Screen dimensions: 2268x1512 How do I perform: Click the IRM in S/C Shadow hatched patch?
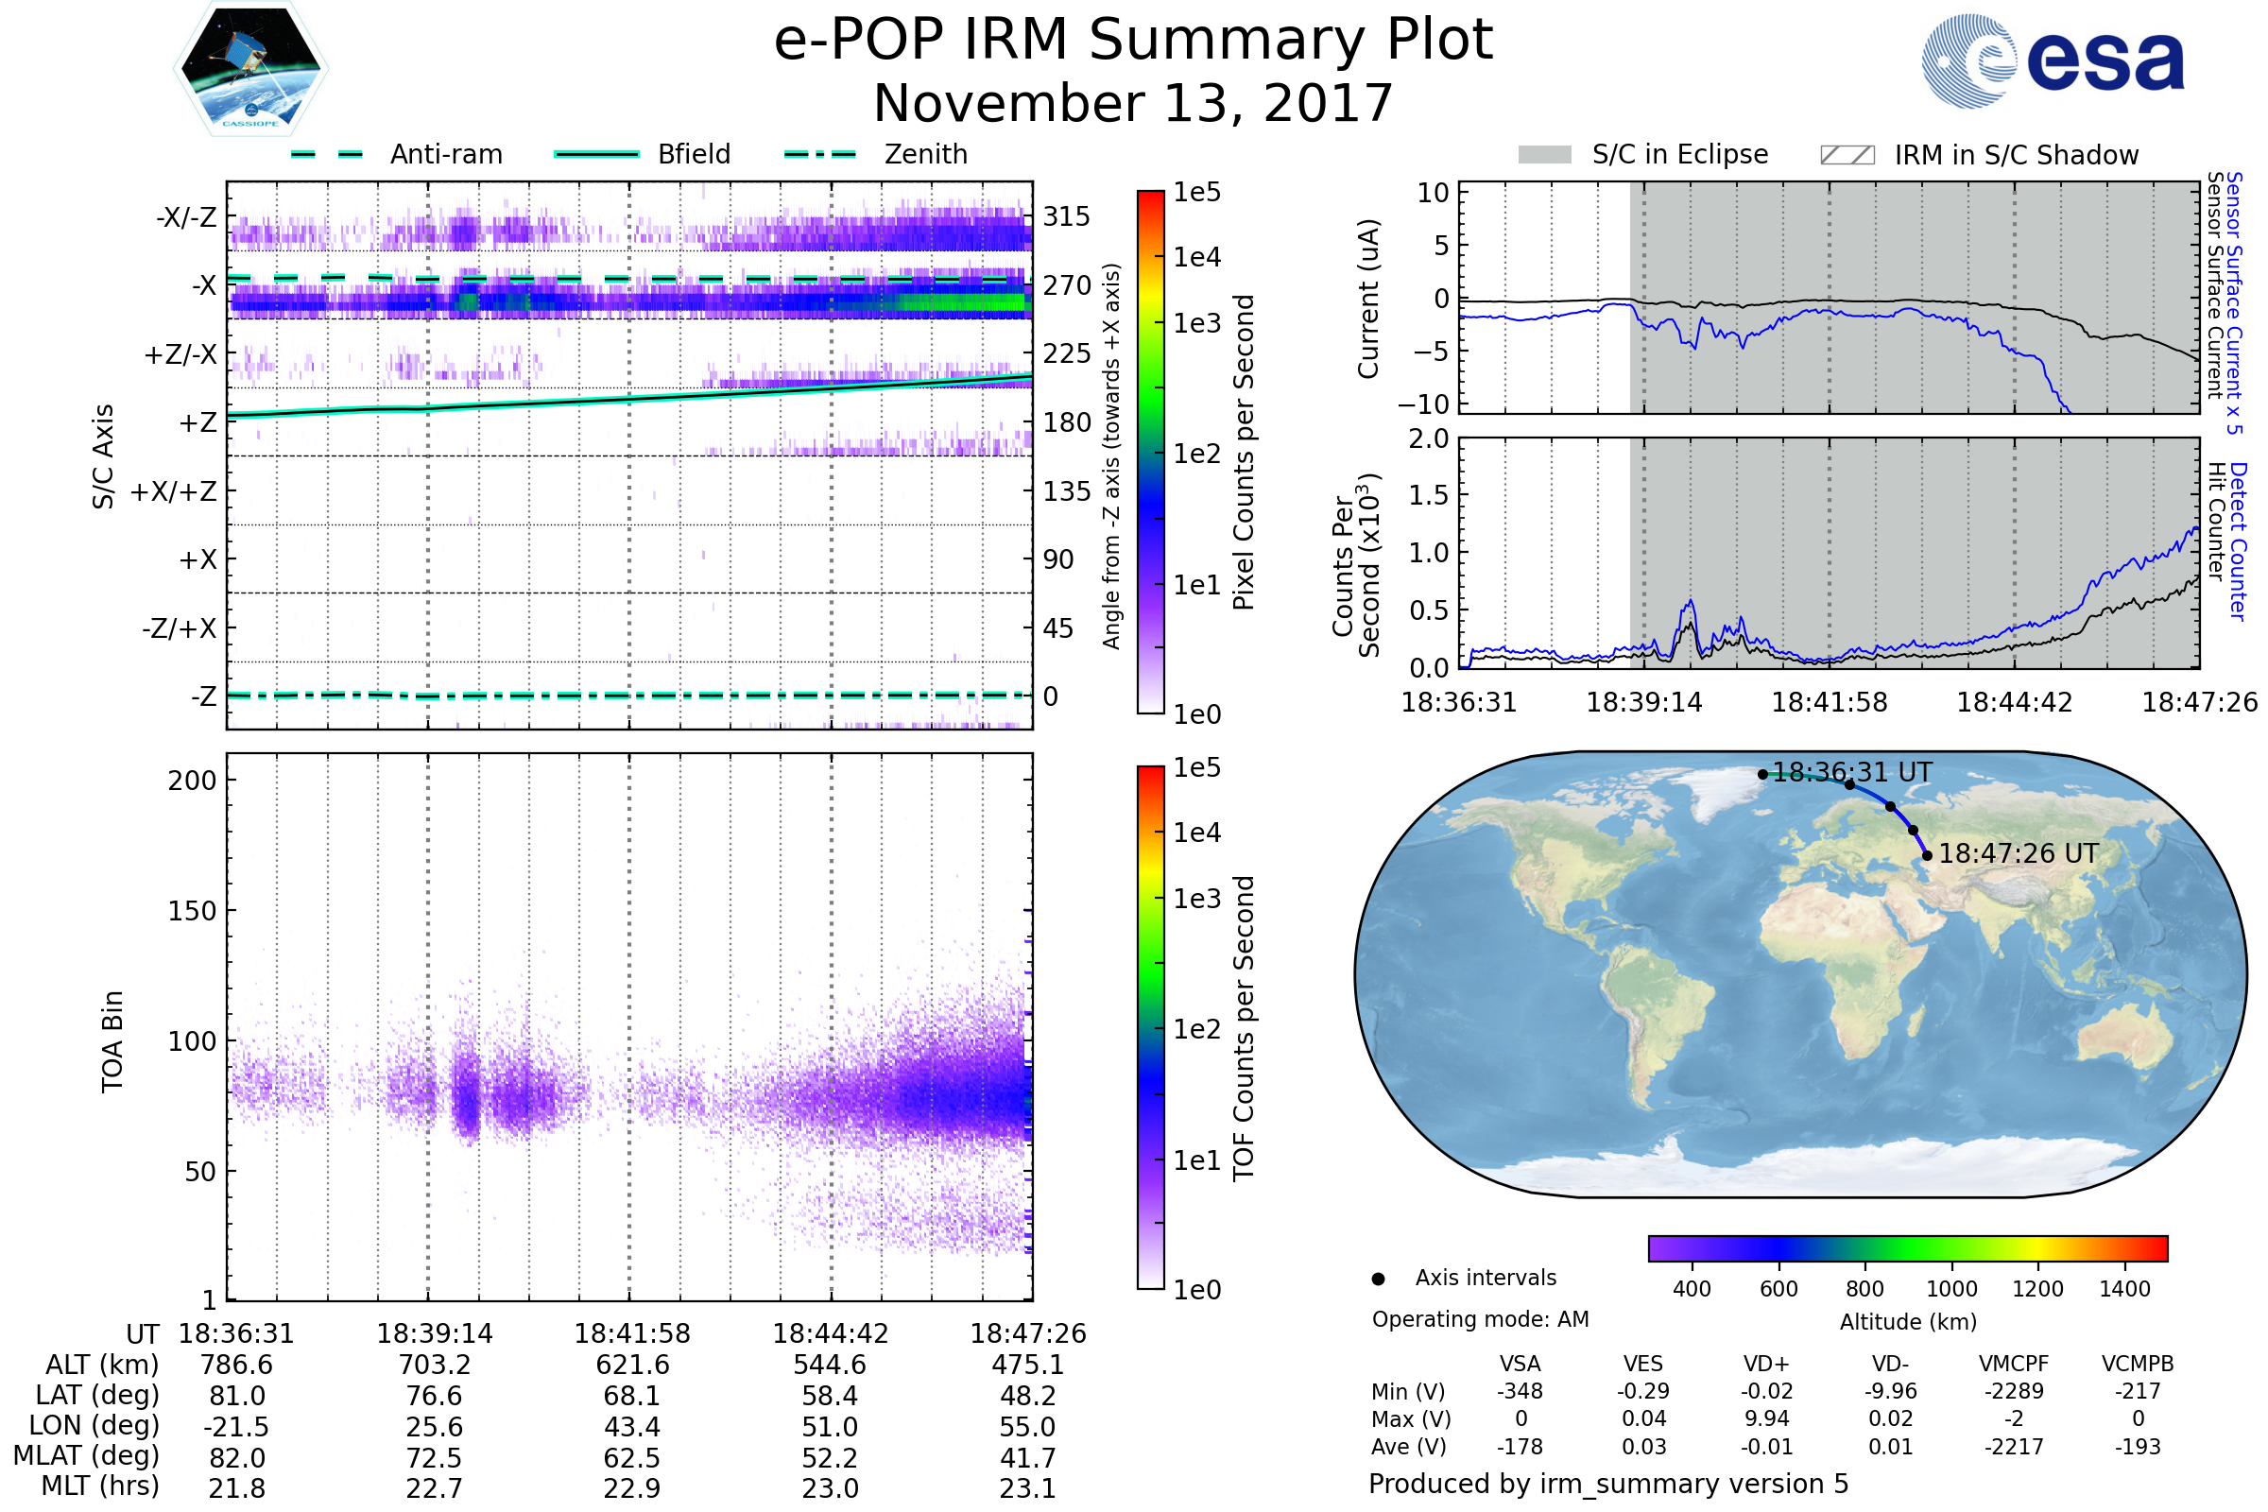1847,155
